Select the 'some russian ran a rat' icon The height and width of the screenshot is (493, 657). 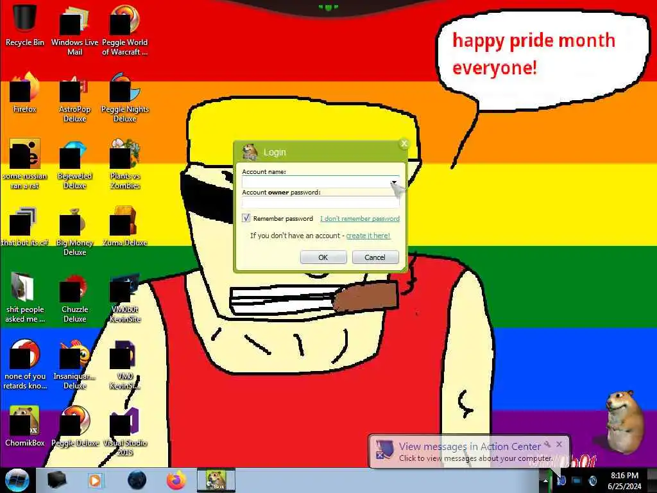25,164
